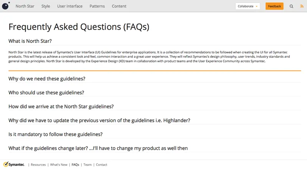
Task: Expand 'What if the guidelines change later?'
Action: coord(98,148)
